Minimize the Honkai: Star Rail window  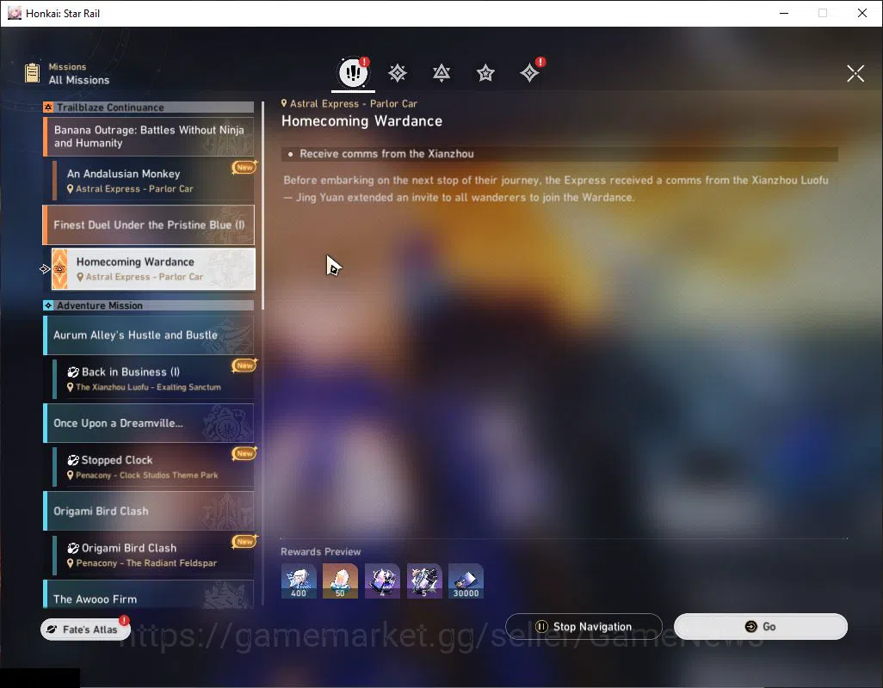pos(784,13)
